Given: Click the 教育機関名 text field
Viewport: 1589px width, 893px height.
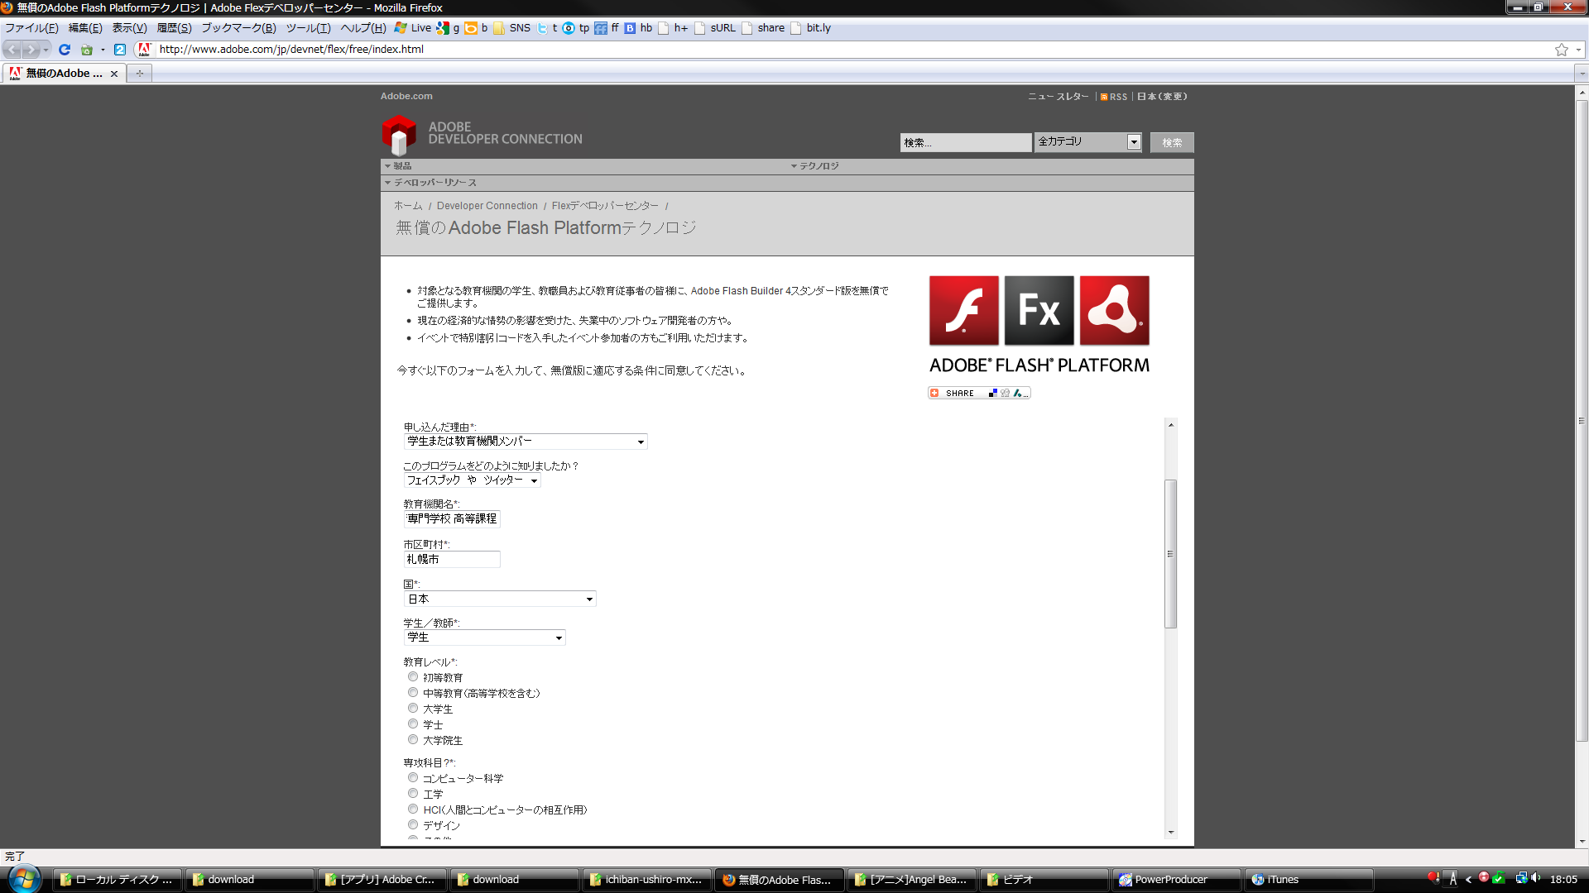Looking at the screenshot, I should coord(452,519).
